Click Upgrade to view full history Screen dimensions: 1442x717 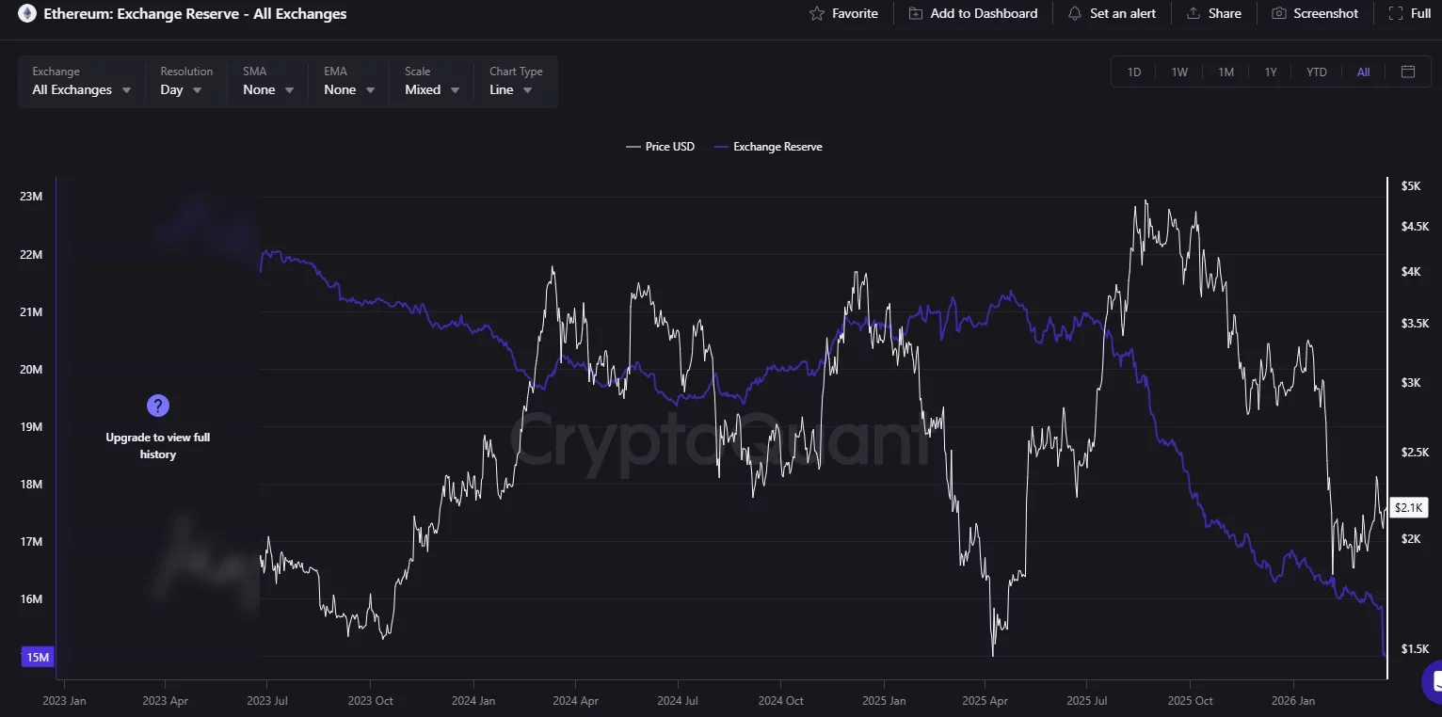coord(157,445)
